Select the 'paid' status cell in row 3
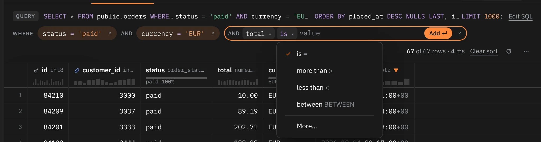This screenshot has height=142, width=541. click(176, 127)
